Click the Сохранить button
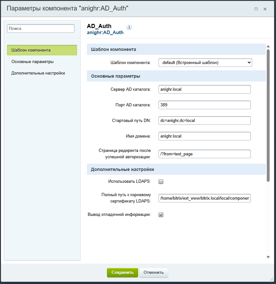 click(x=122, y=273)
